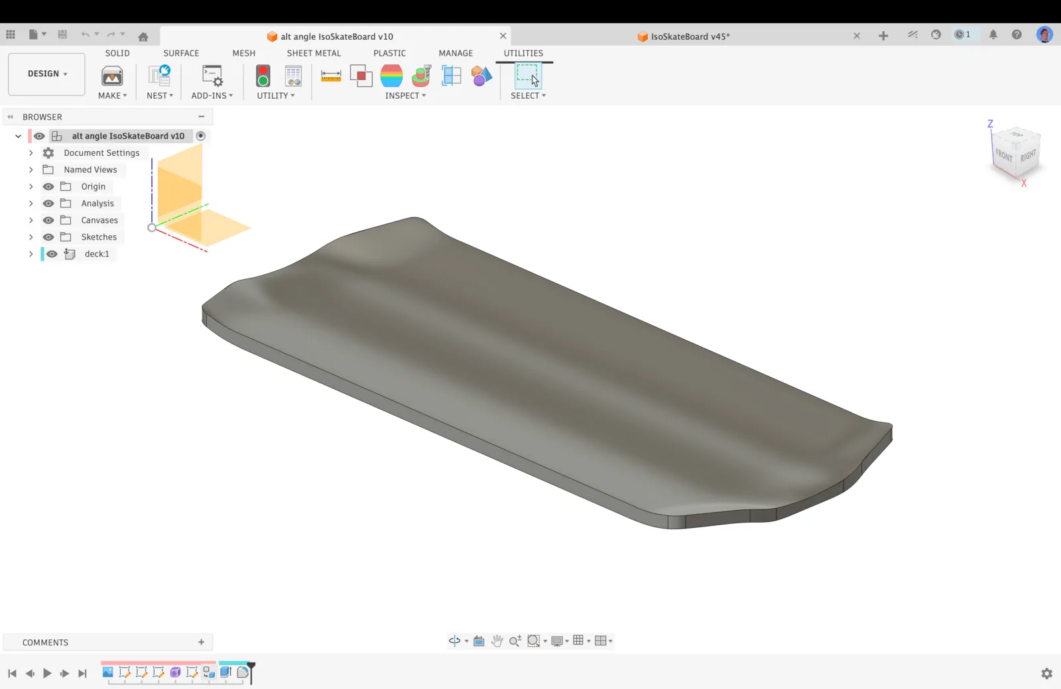The width and height of the screenshot is (1061, 689).
Task: Open the Orbit tool in navigation bar
Action: [454, 641]
